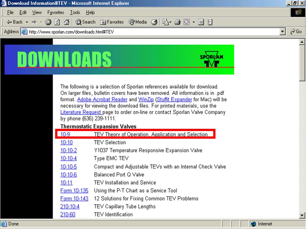
Task: Click the Literature Request link
Action: [x=81, y=112]
